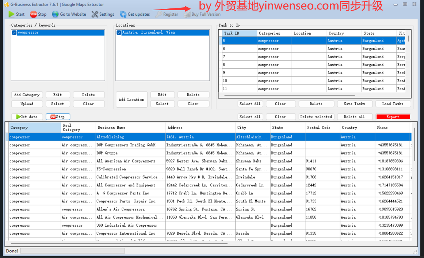Click the red Stop sign toolbar icon
Screen dimensions: 424x258
pos(34,14)
